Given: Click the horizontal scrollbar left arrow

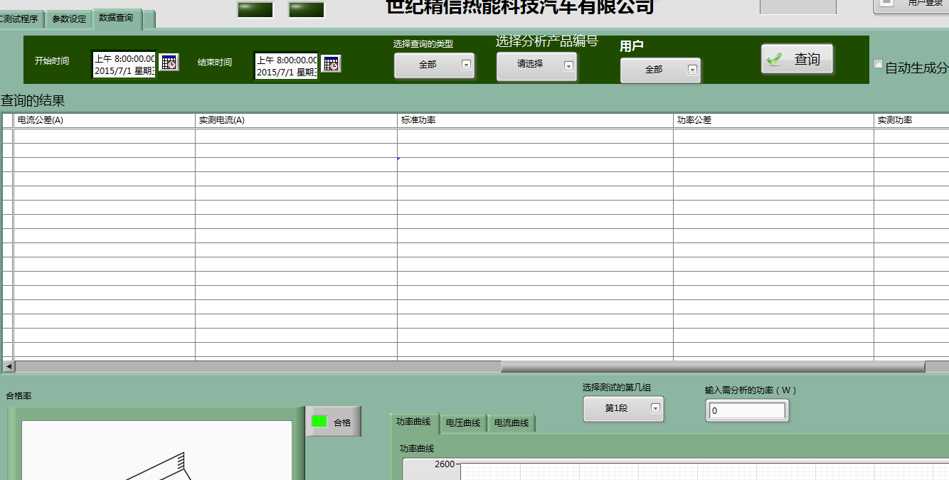Looking at the screenshot, I should 9,366.
